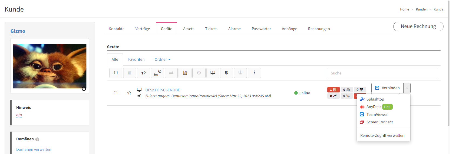Open the Tickets tab
The height and width of the screenshot is (154, 450).
[x=211, y=29]
